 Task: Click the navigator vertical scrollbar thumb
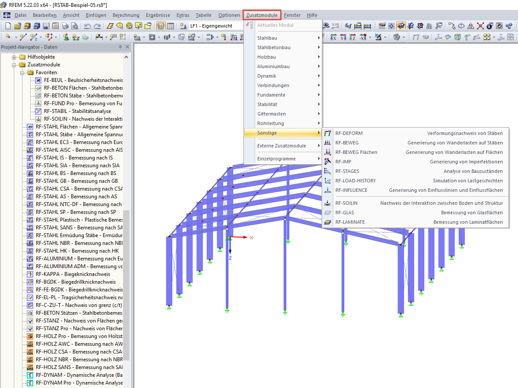pos(126,285)
